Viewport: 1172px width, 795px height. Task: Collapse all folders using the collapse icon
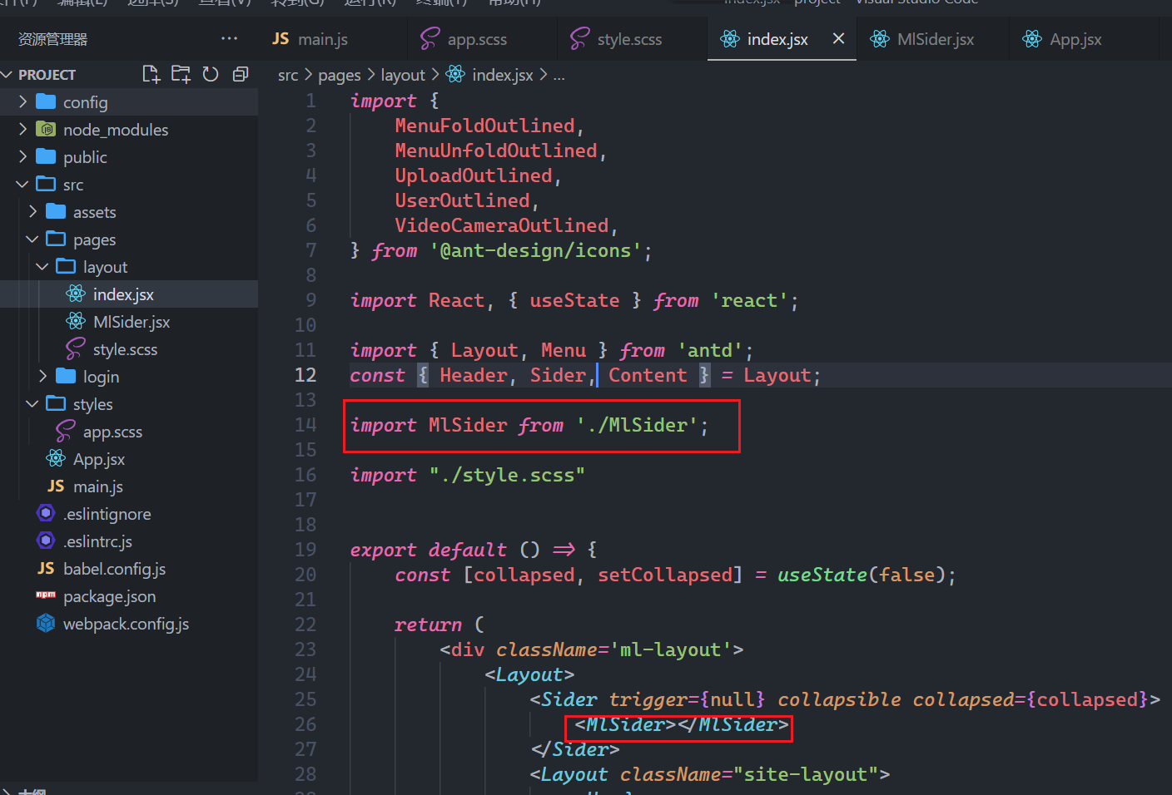241,74
